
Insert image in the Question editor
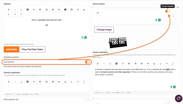(65, 10)
